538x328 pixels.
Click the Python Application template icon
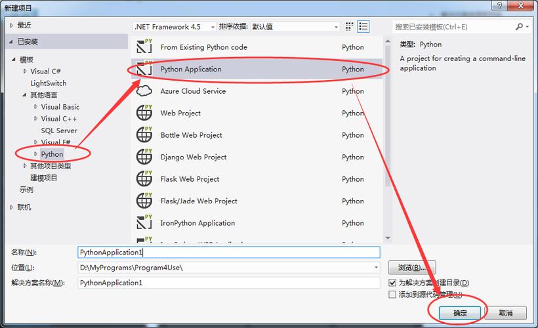pos(144,68)
